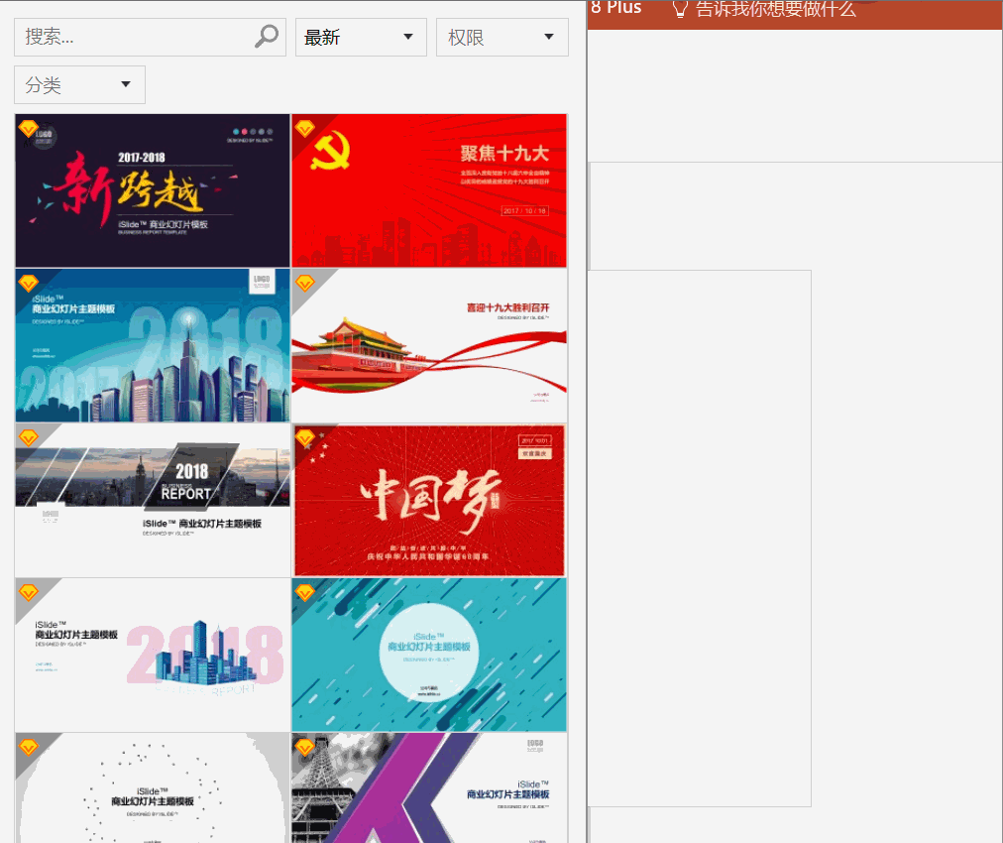Click diamond badge on 2018 Report template
This screenshot has width=1003, height=843.
[x=28, y=437]
